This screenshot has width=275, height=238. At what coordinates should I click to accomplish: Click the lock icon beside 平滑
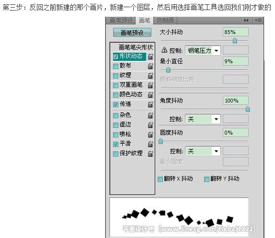pos(150,144)
